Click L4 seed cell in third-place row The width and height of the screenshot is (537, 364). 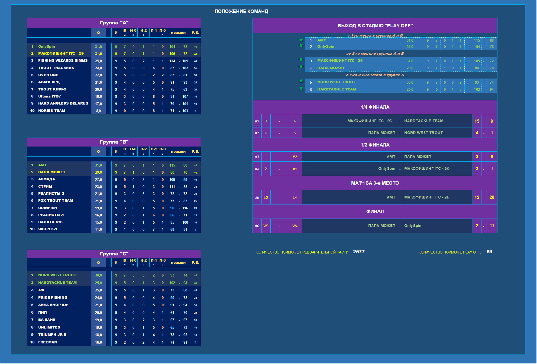coord(295,197)
